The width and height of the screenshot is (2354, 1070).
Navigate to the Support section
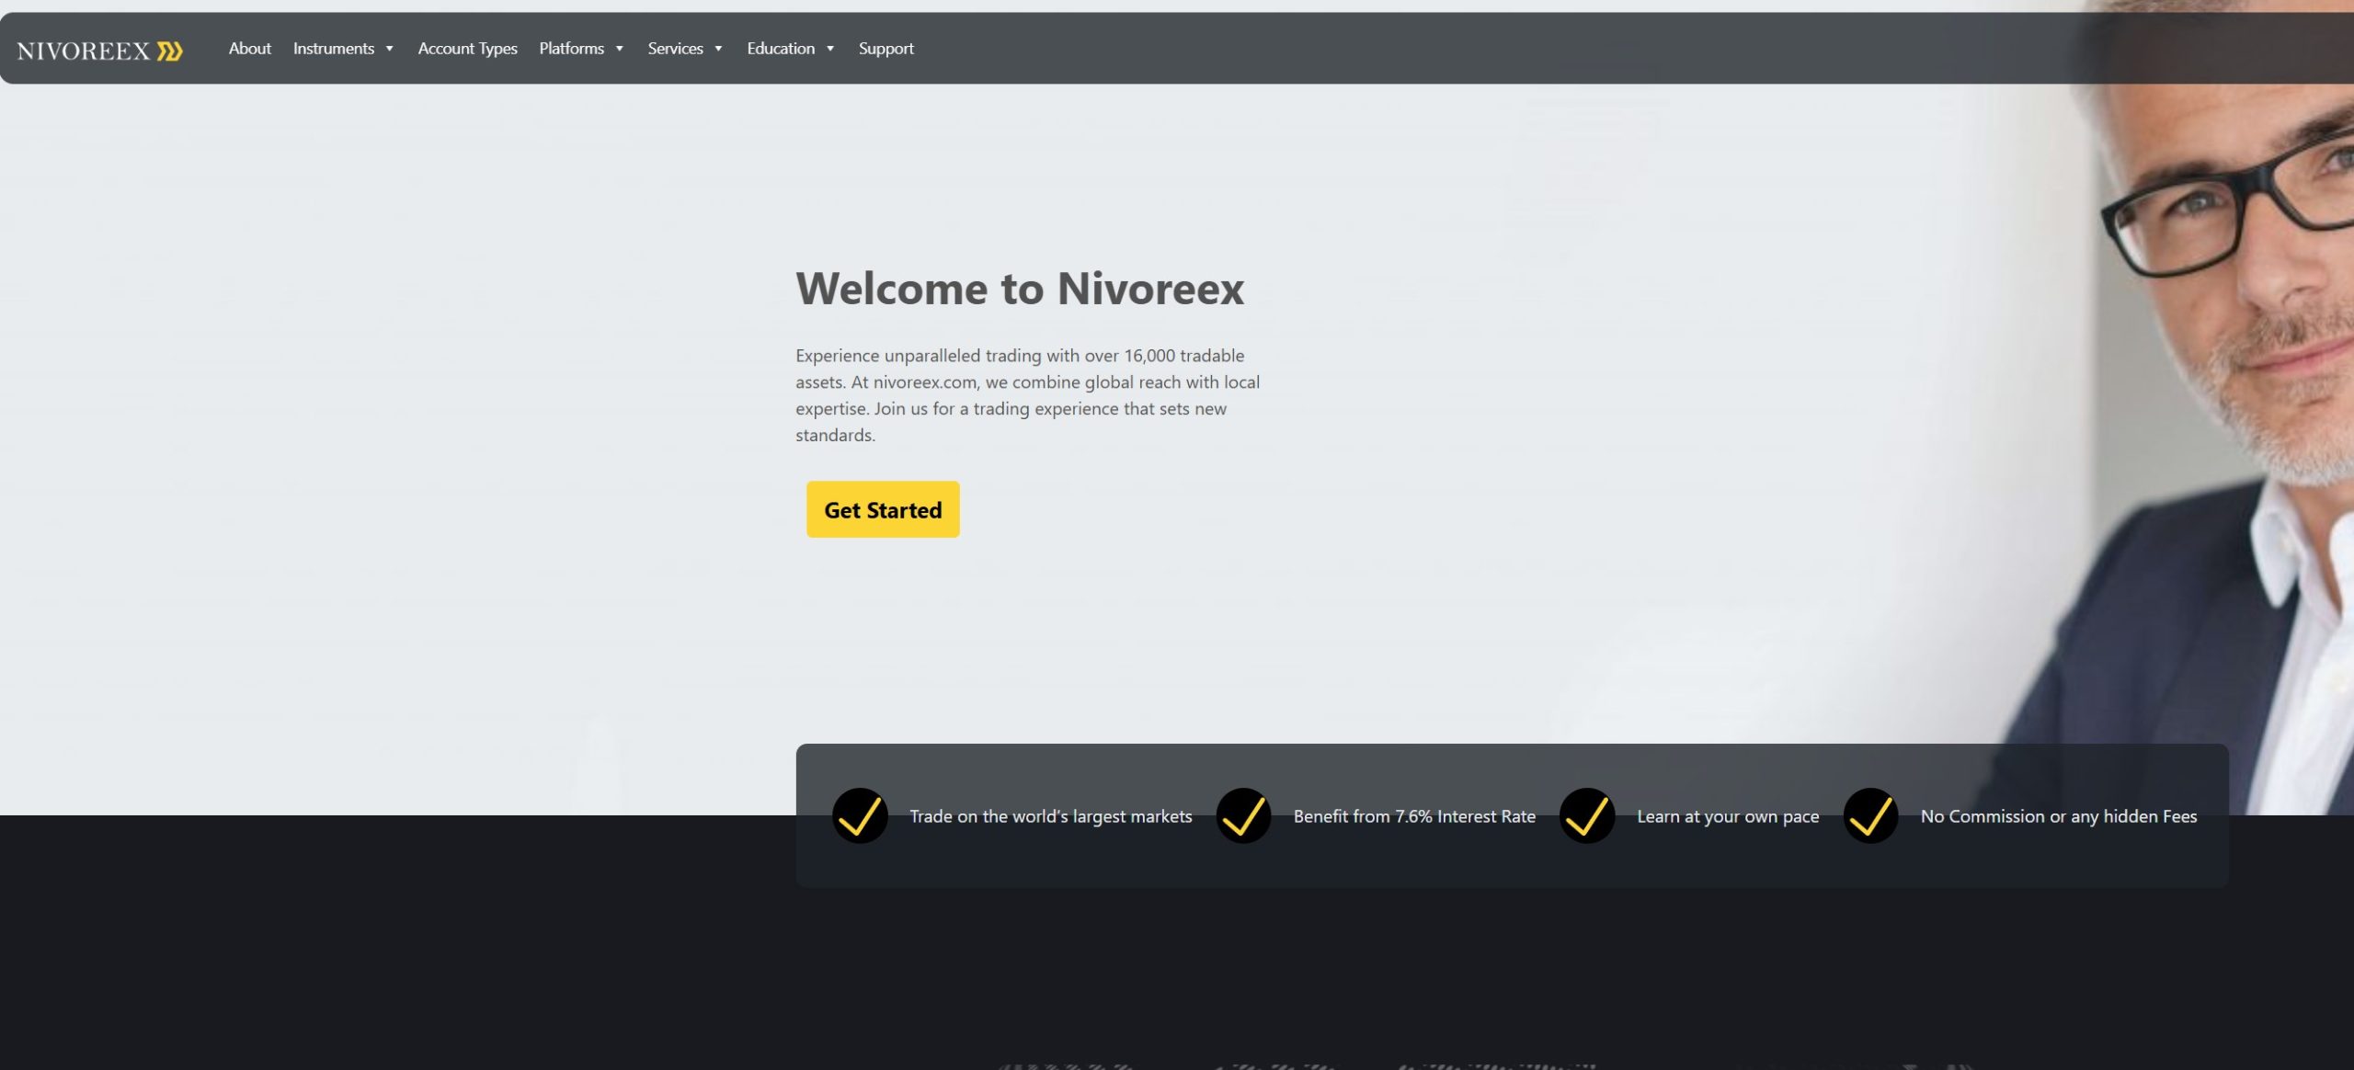886,48
